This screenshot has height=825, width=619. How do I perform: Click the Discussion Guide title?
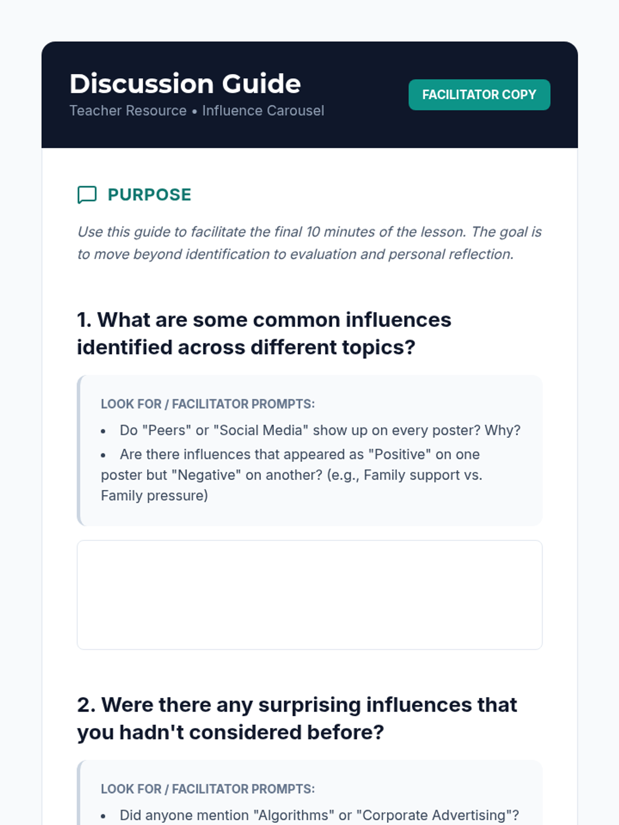pos(185,84)
